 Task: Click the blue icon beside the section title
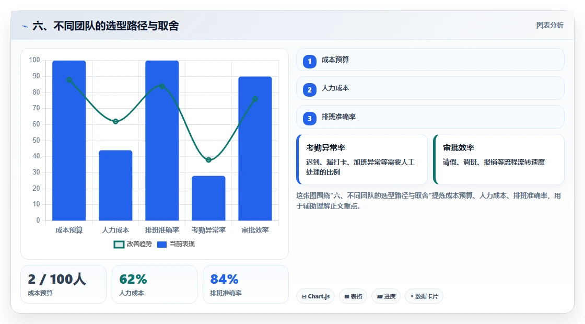[x=25, y=26]
